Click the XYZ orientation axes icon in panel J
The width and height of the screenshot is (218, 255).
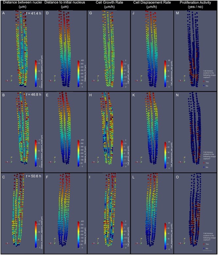(139, 78)
